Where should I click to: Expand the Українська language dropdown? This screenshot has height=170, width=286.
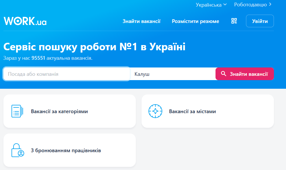click(211, 5)
